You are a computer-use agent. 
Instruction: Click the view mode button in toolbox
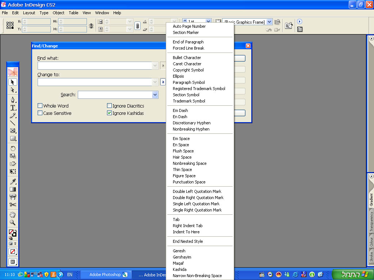[13, 261]
